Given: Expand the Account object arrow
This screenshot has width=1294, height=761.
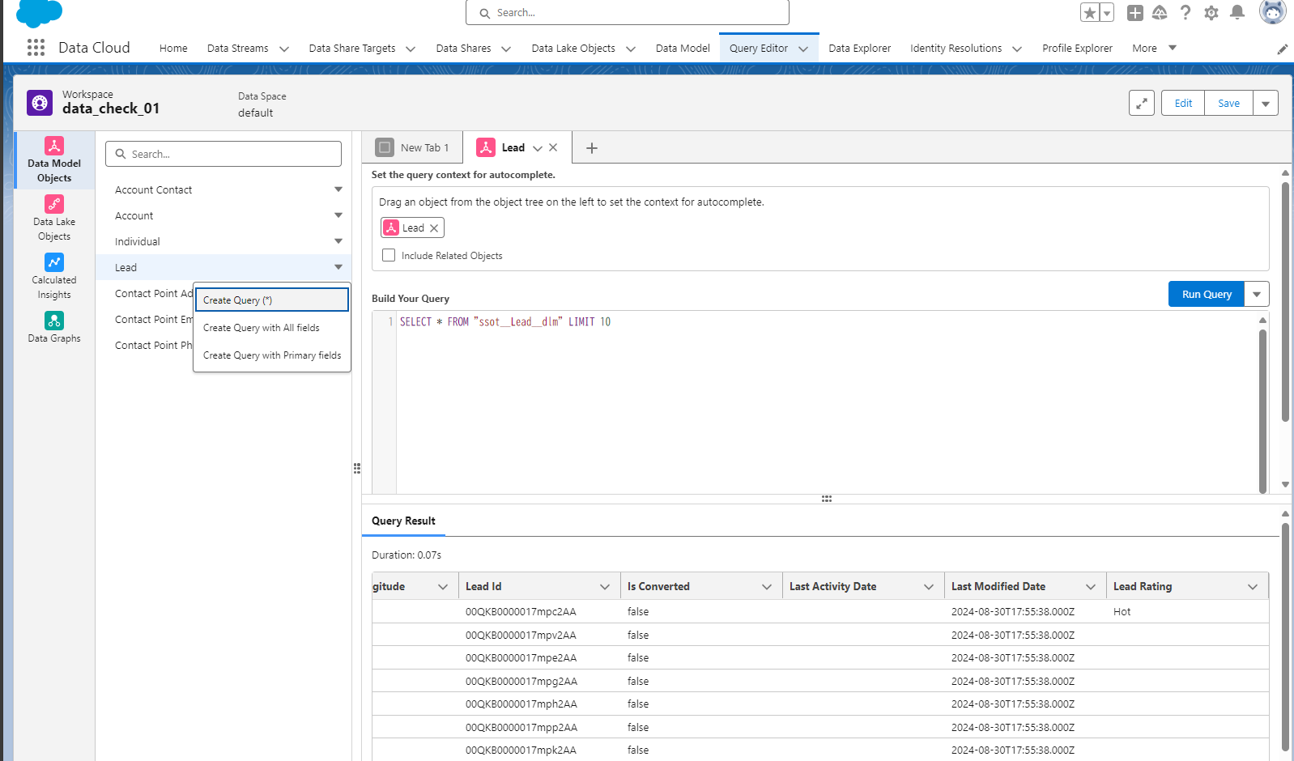Looking at the screenshot, I should click(338, 215).
